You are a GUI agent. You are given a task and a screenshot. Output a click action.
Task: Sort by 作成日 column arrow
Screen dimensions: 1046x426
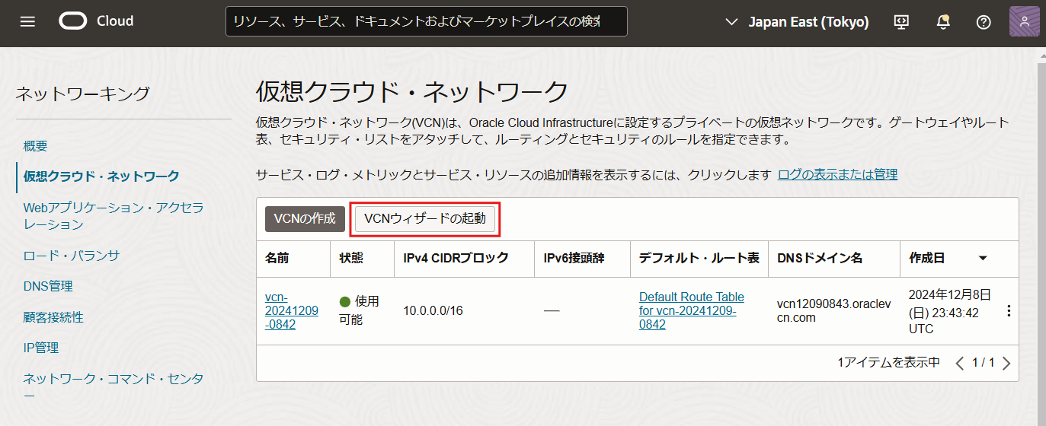coord(983,259)
